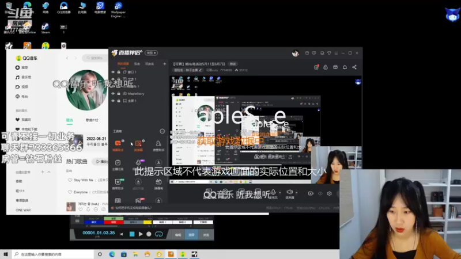Viewport: 461px width, 259px height.
Task: Toggle lock on the MapleStory source
Action: [x=119, y=94]
